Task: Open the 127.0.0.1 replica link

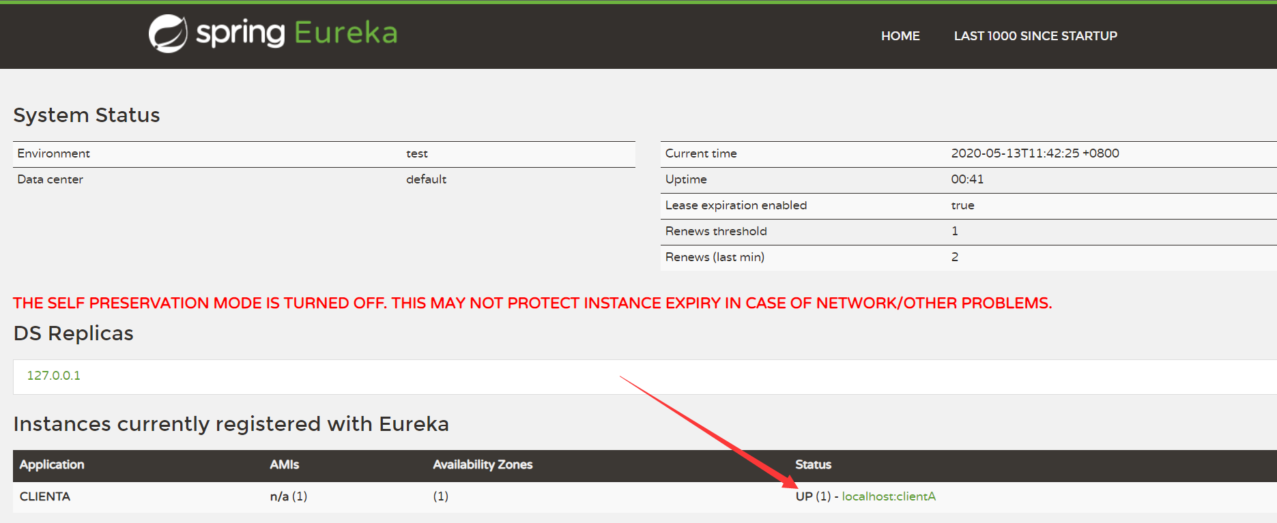Action: pos(53,376)
